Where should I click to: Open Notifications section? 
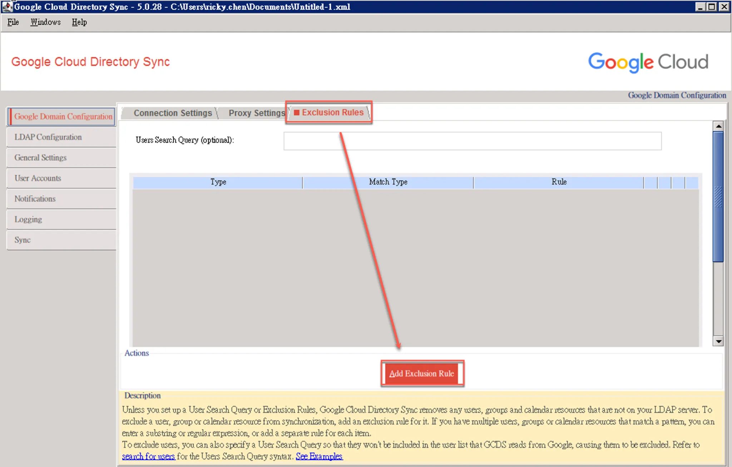point(61,199)
